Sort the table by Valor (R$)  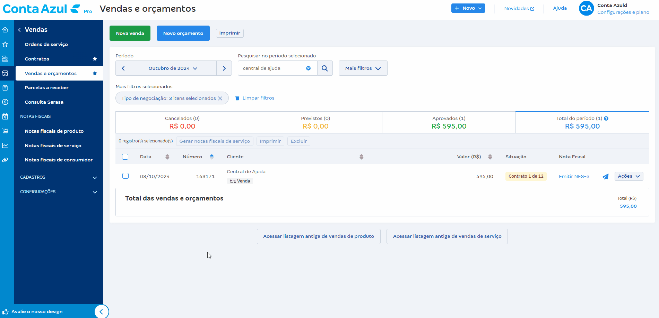coord(490,157)
